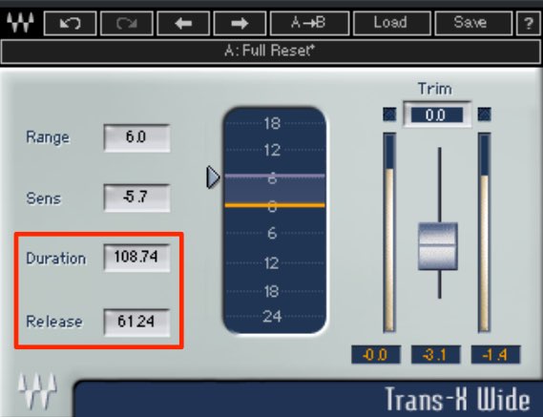Undo the last parameter change
The width and height of the screenshot is (543, 417).
71,23
